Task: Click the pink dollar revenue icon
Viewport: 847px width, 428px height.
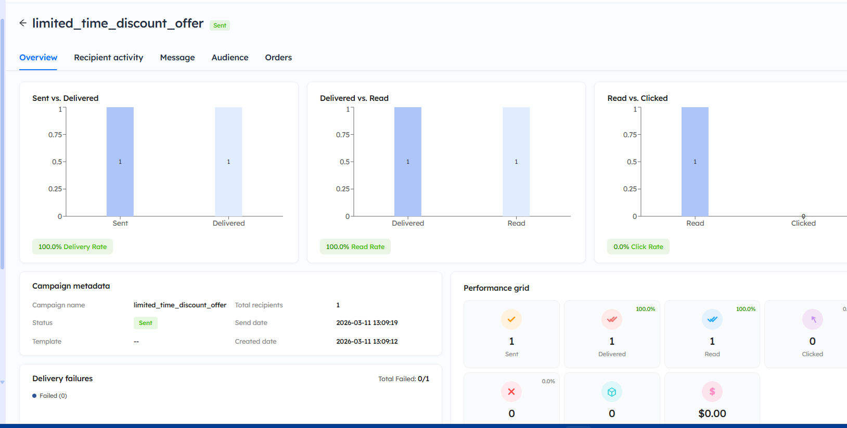Action: [712, 392]
